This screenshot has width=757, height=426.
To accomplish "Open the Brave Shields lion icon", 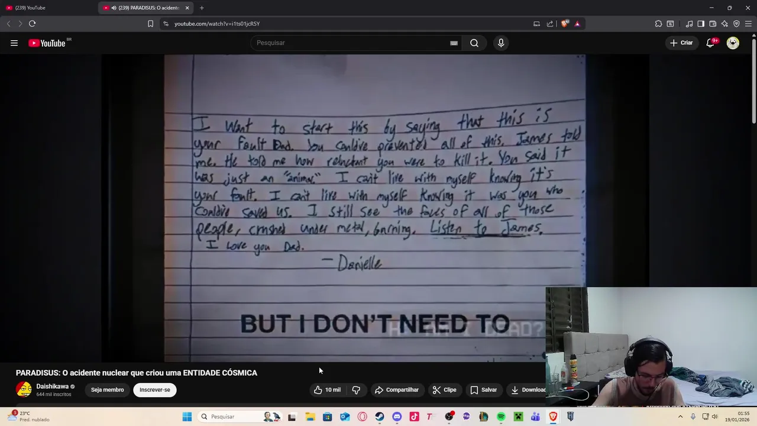I will [x=565, y=24].
